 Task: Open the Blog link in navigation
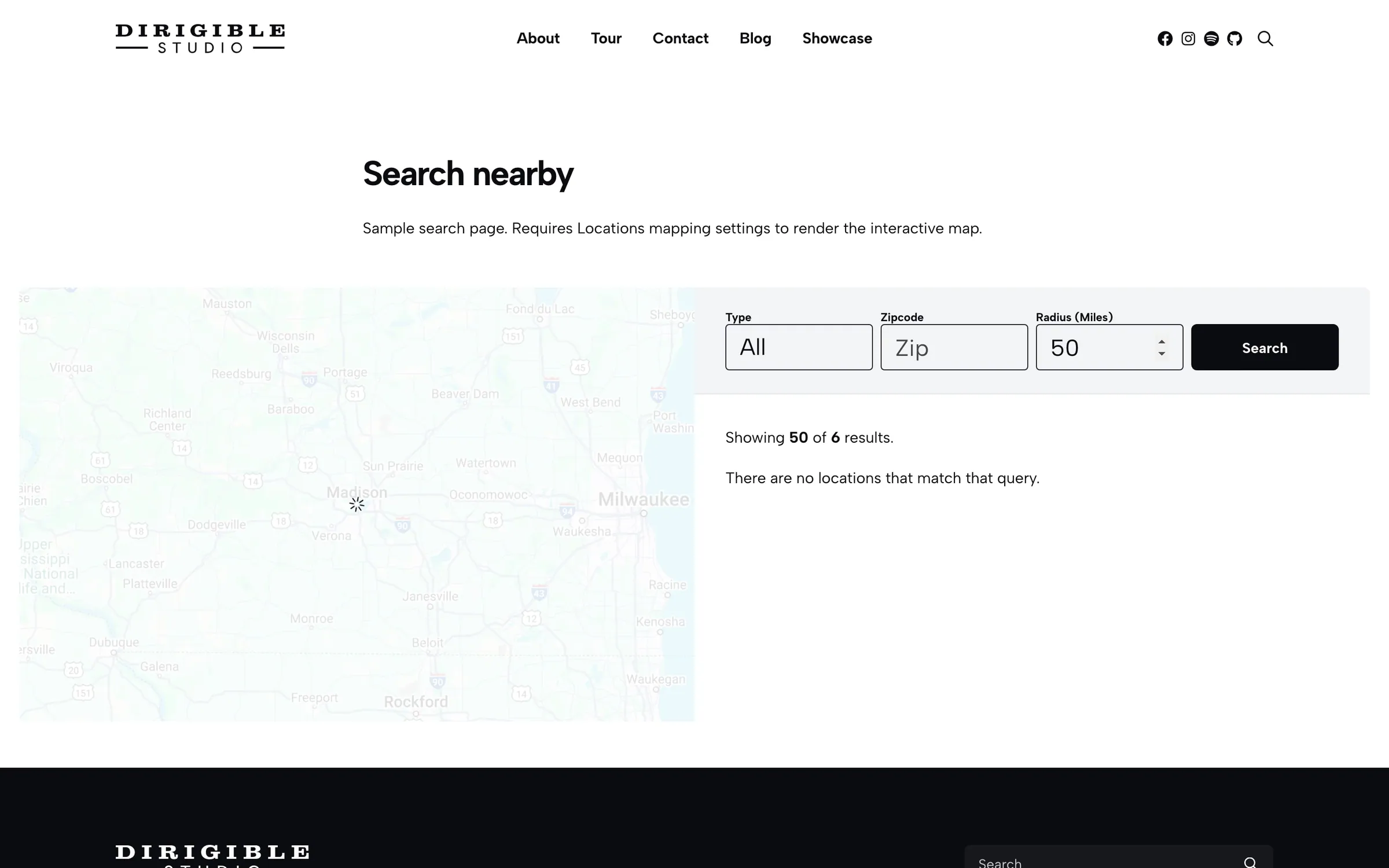pyautogui.click(x=755, y=38)
